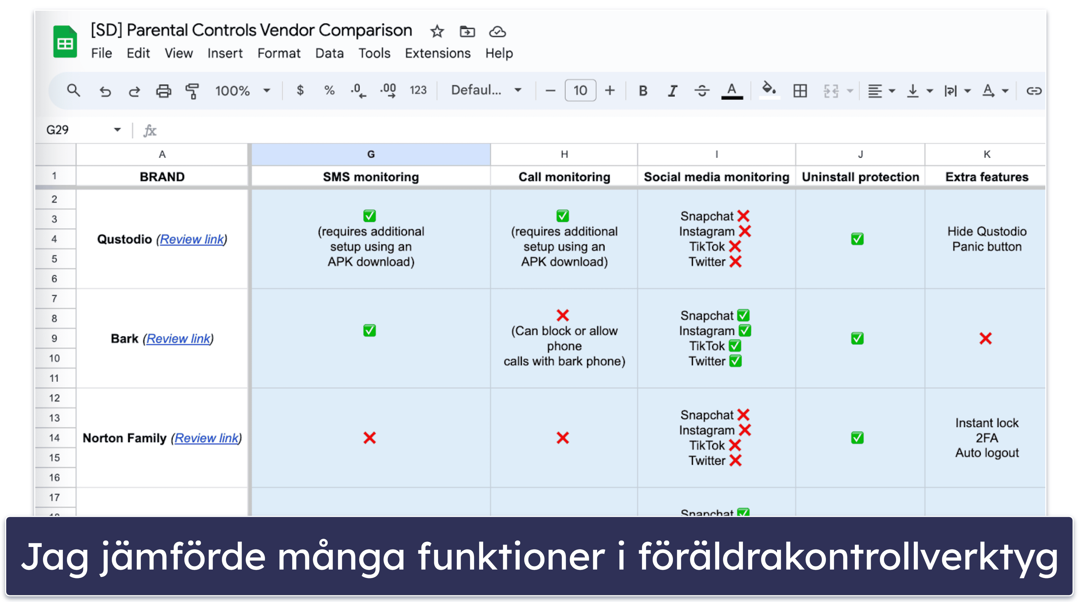Print the spreadsheet
The width and height of the screenshot is (1082, 602).
(x=163, y=91)
